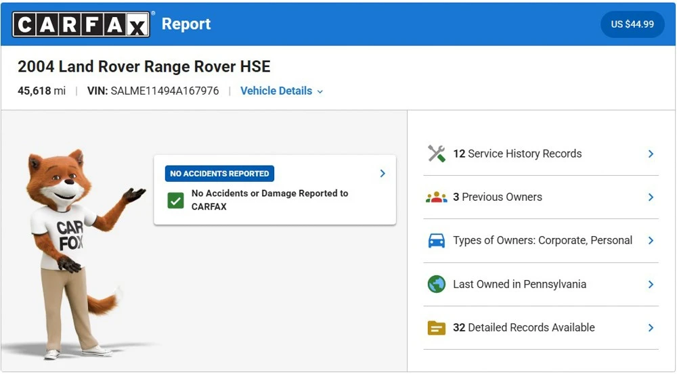
Task: Click the CARFAX logo
Action: click(x=81, y=24)
